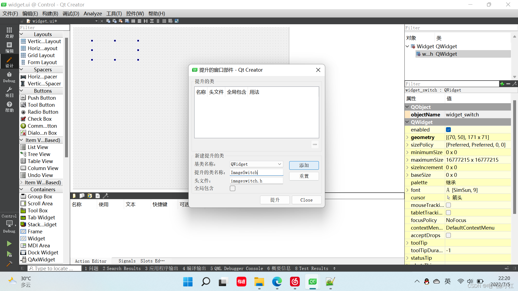Open the 基类名称 QWidget dropdown
The width and height of the screenshot is (518, 291).
click(x=279, y=164)
